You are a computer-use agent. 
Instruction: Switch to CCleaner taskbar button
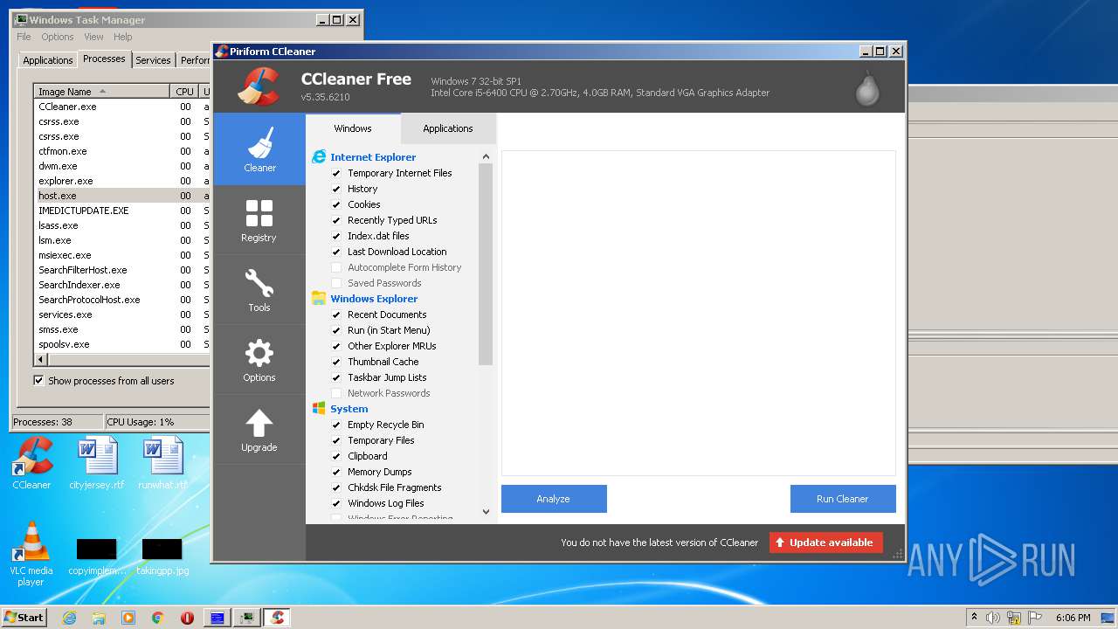(277, 618)
